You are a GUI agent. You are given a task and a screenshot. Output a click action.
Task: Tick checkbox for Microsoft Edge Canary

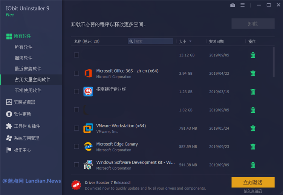click(76, 147)
